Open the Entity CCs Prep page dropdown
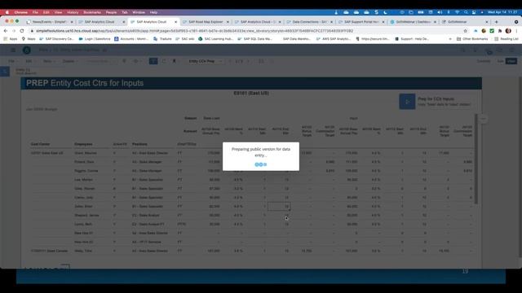This screenshot has height=293, width=522. [x=205, y=61]
